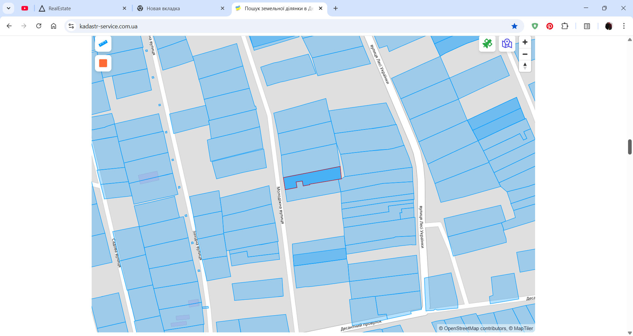This screenshot has height=336, width=633.
Task: Open Chrome's three-dot menu
Action: point(624,26)
